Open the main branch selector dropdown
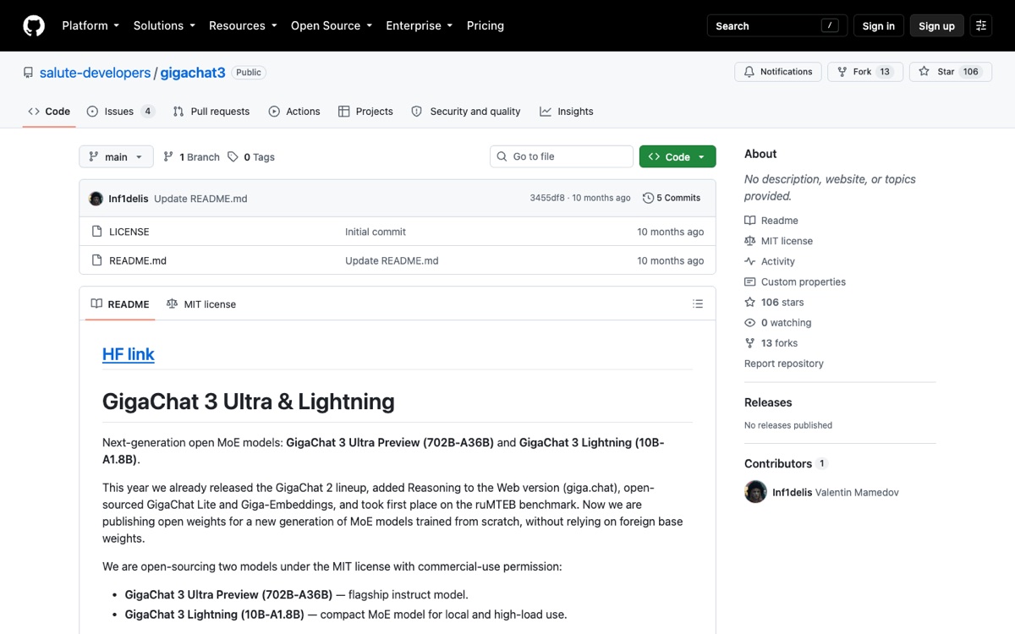This screenshot has height=634, width=1015. click(x=117, y=156)
